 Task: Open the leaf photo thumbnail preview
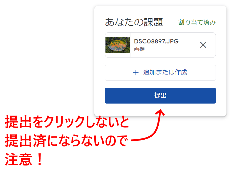point(118,45)
